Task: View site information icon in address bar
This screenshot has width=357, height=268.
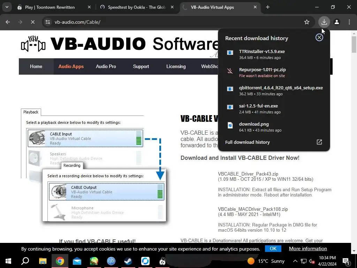Action: coord(48,22)
